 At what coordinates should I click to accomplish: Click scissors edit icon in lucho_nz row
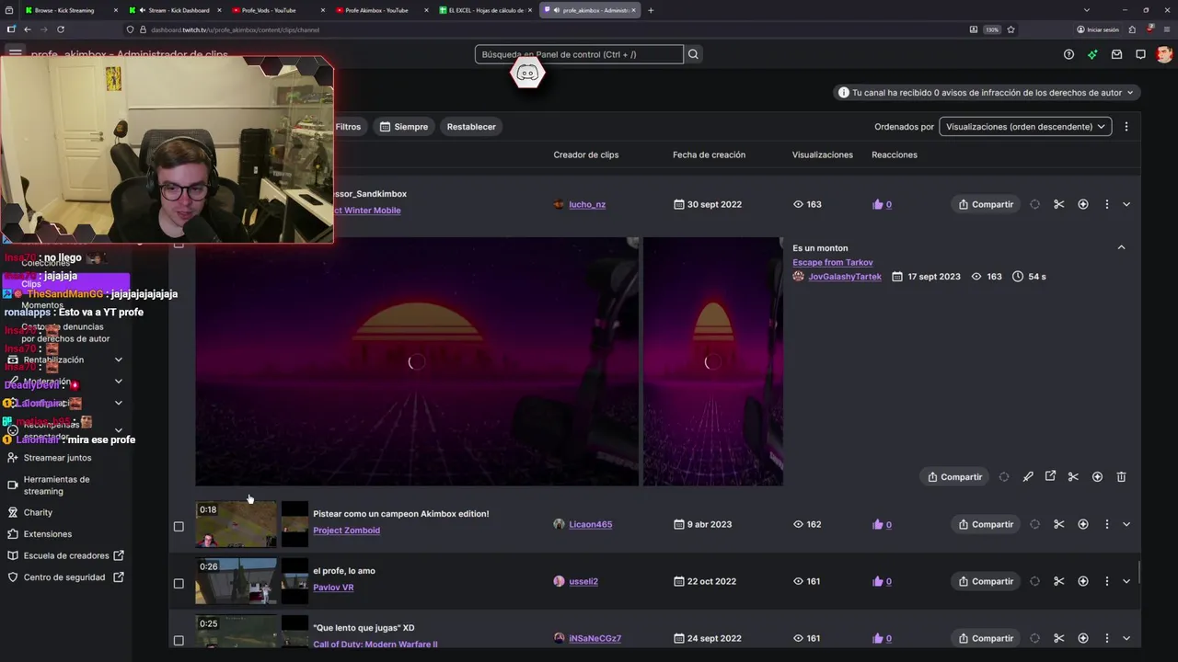click(1059, 204)
